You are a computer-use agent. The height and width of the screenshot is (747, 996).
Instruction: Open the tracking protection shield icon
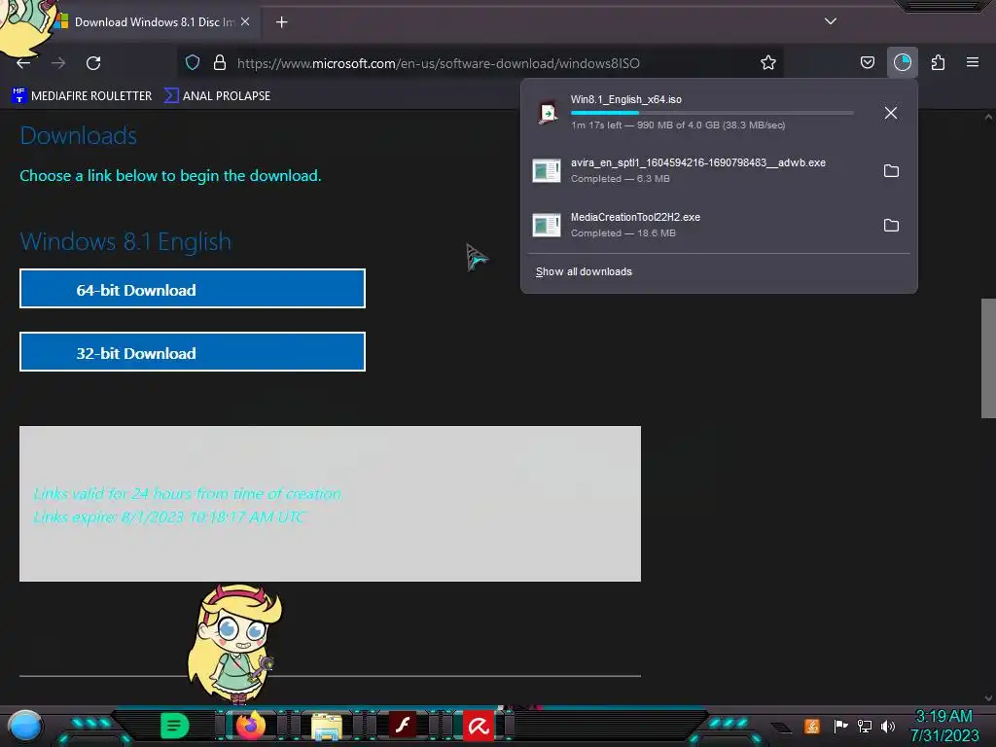pos(193,63)
